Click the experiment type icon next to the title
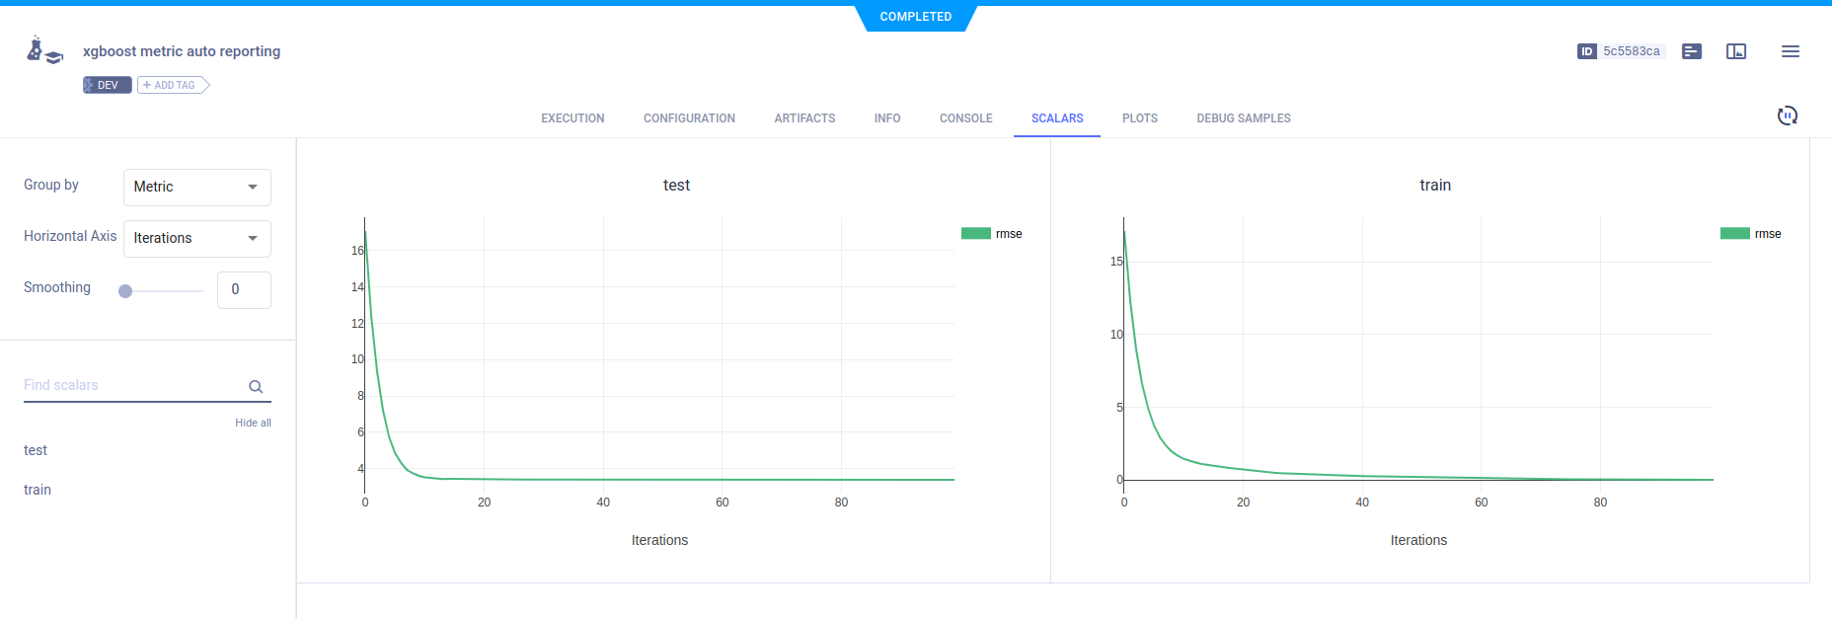The width and height of the screenshot is (1832, 619). [x=43, y=51]
